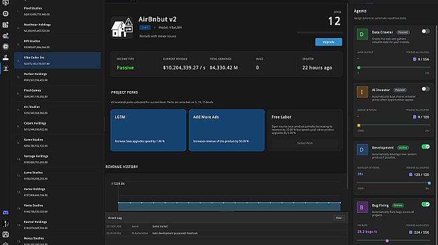Select the Add More Ads perk card

coord(226,130)
